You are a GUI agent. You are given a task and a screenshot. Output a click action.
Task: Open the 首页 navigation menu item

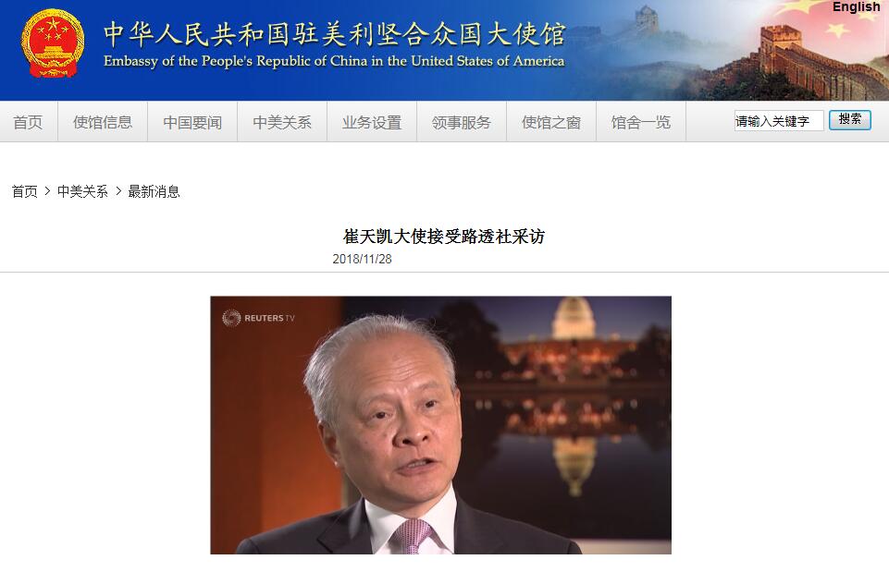click(x=28, y=122)
